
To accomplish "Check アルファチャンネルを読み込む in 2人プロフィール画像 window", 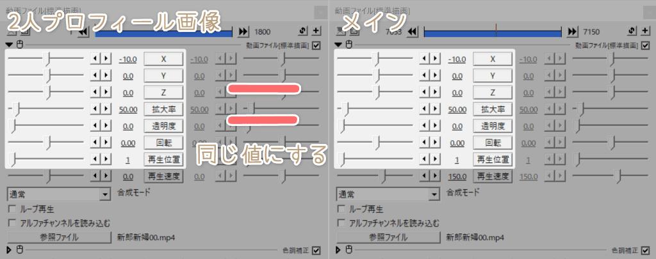I will pos(12,223).
